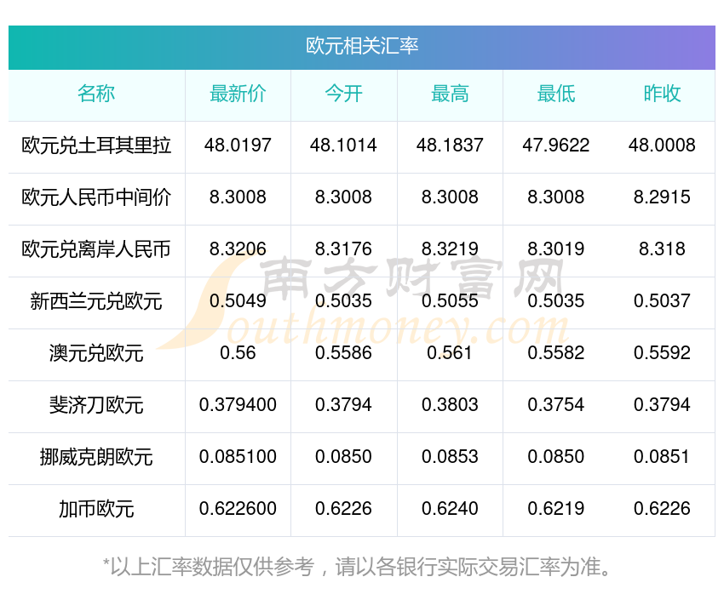Screen dimensions: 724x594
Task: Click 48.0008 in the 欧元兑土耳其里拉 row
Action: click(662, 146)
